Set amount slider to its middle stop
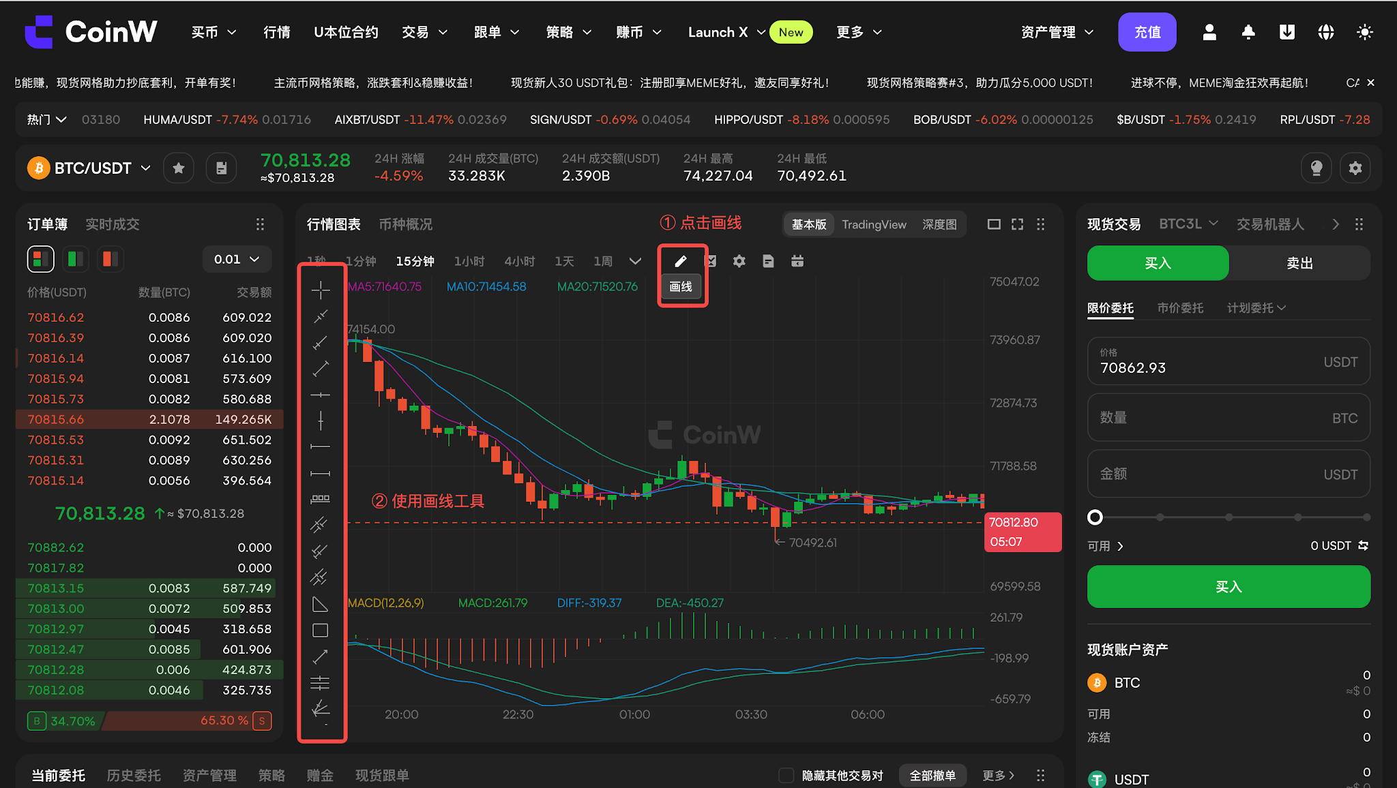This screenshot has height=788, width=1397. (x=1229, y=517)
